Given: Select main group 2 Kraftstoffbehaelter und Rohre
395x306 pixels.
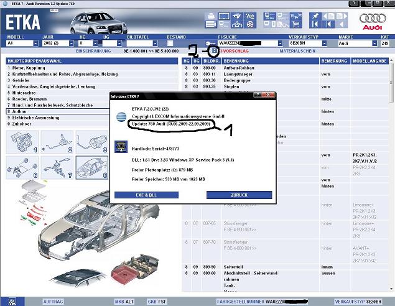Looking at the screenshot, I should tap(92, 74).
